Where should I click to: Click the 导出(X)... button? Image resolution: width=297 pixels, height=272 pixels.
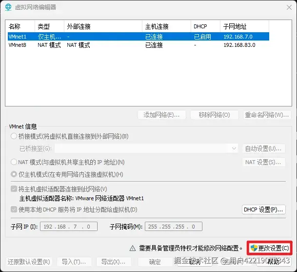pyautogui.click(x=114, y=262)
